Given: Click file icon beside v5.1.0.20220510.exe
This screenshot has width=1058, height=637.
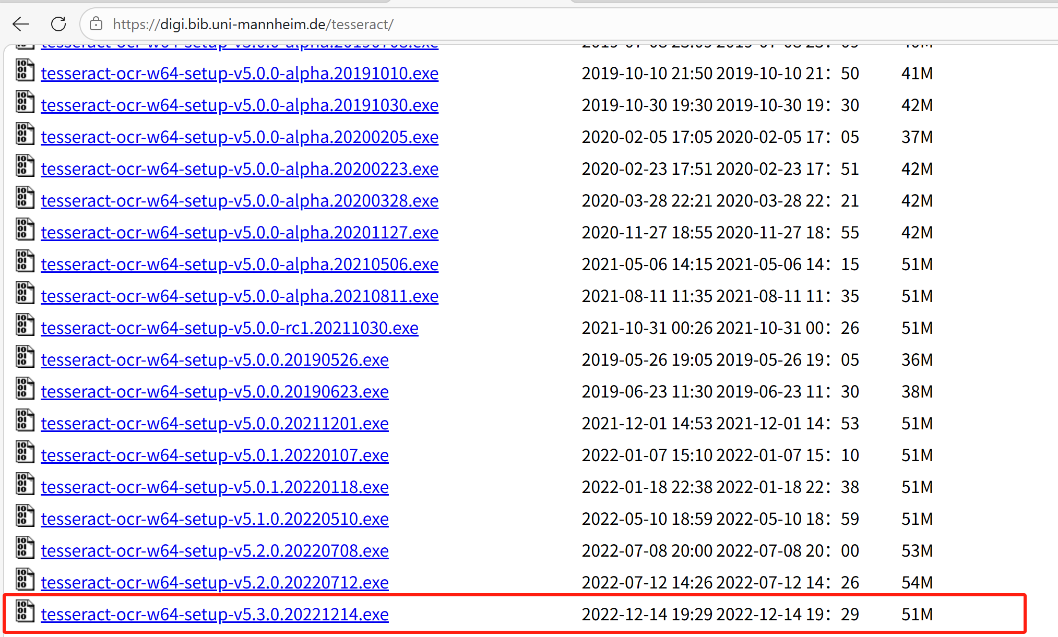Looking at the screenshot, I should (25, 516).
